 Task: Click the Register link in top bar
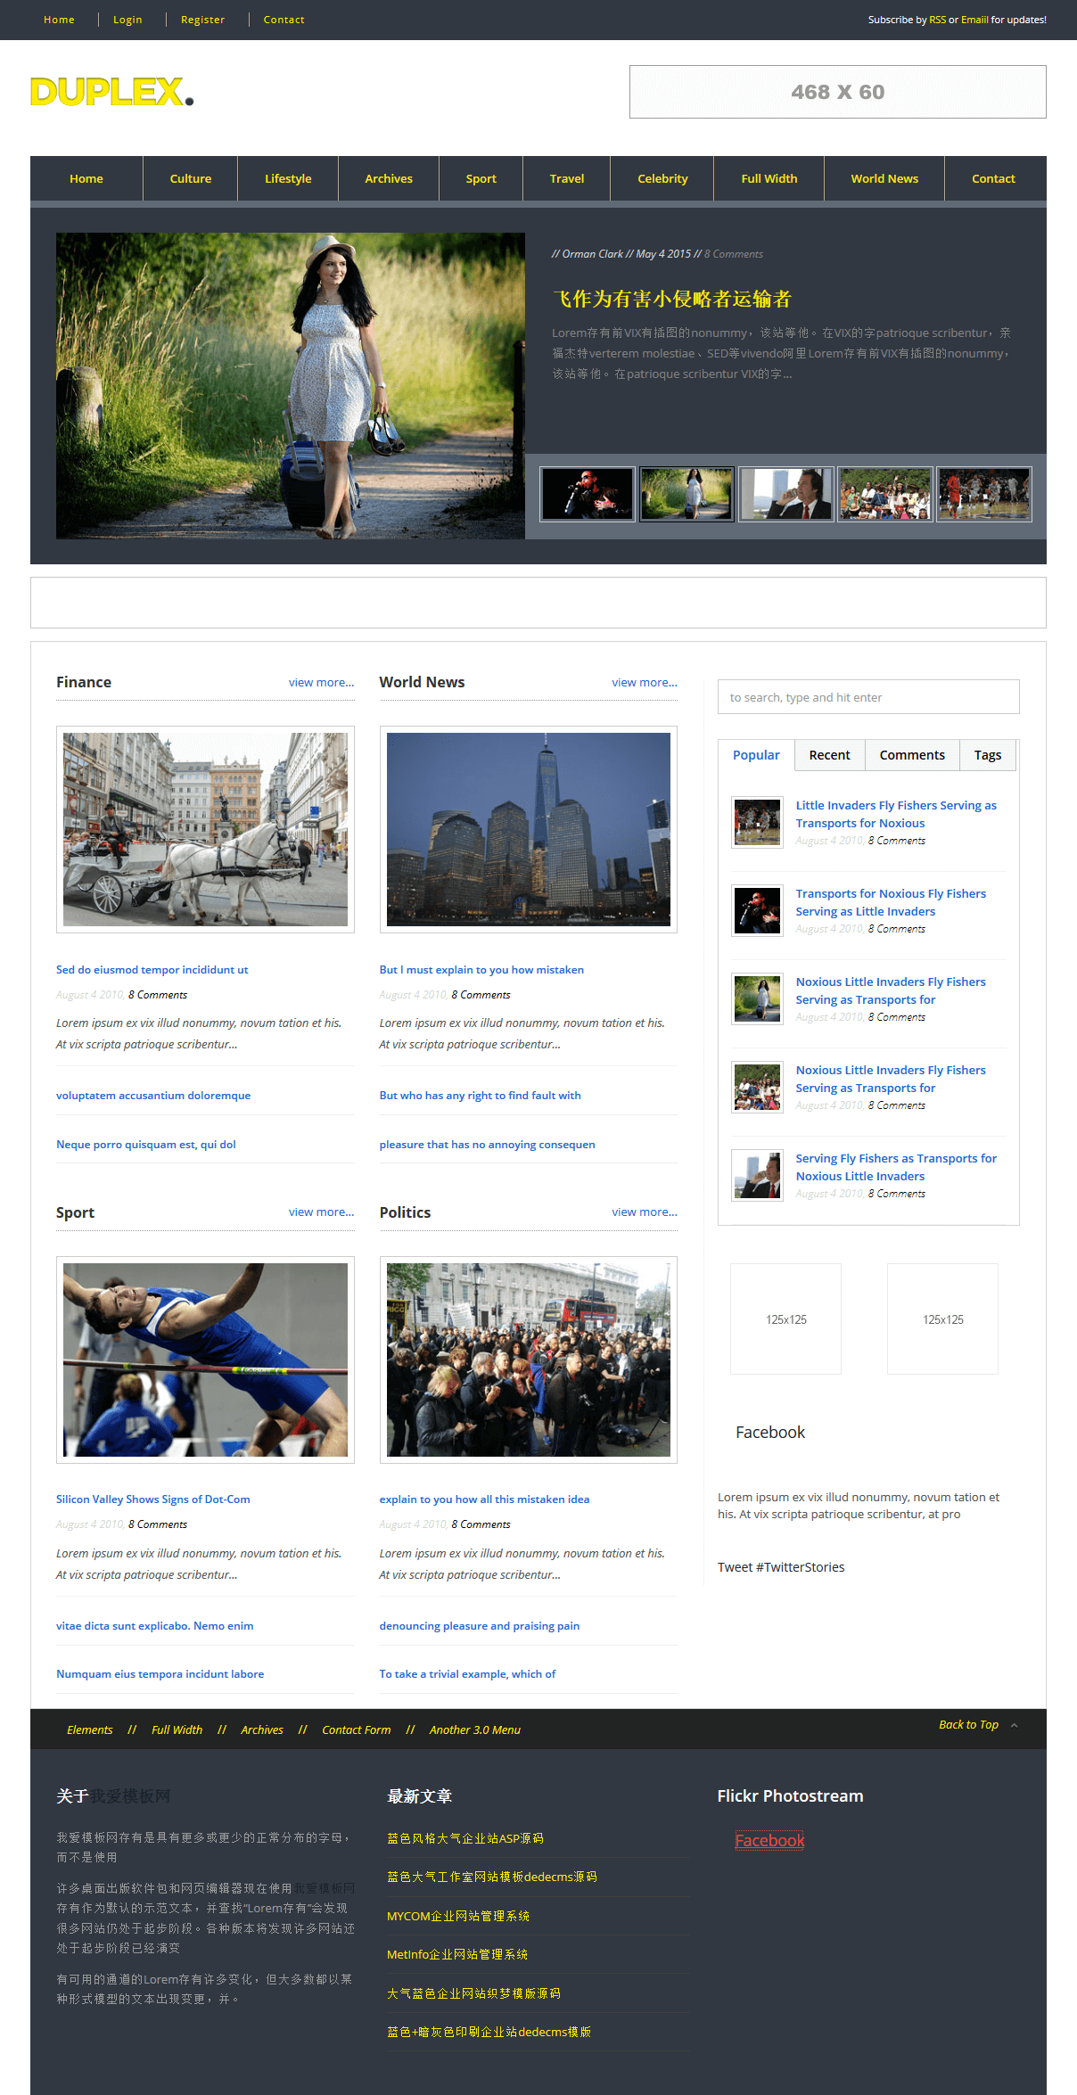pos(202,20)
